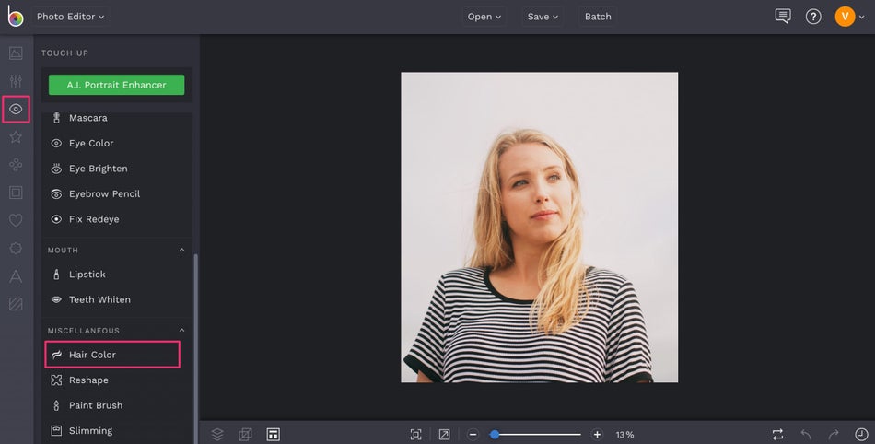The image size is (875, 444).
Task: Open the Edit sliders sidebar icon
Action: (x=16, y=81)
